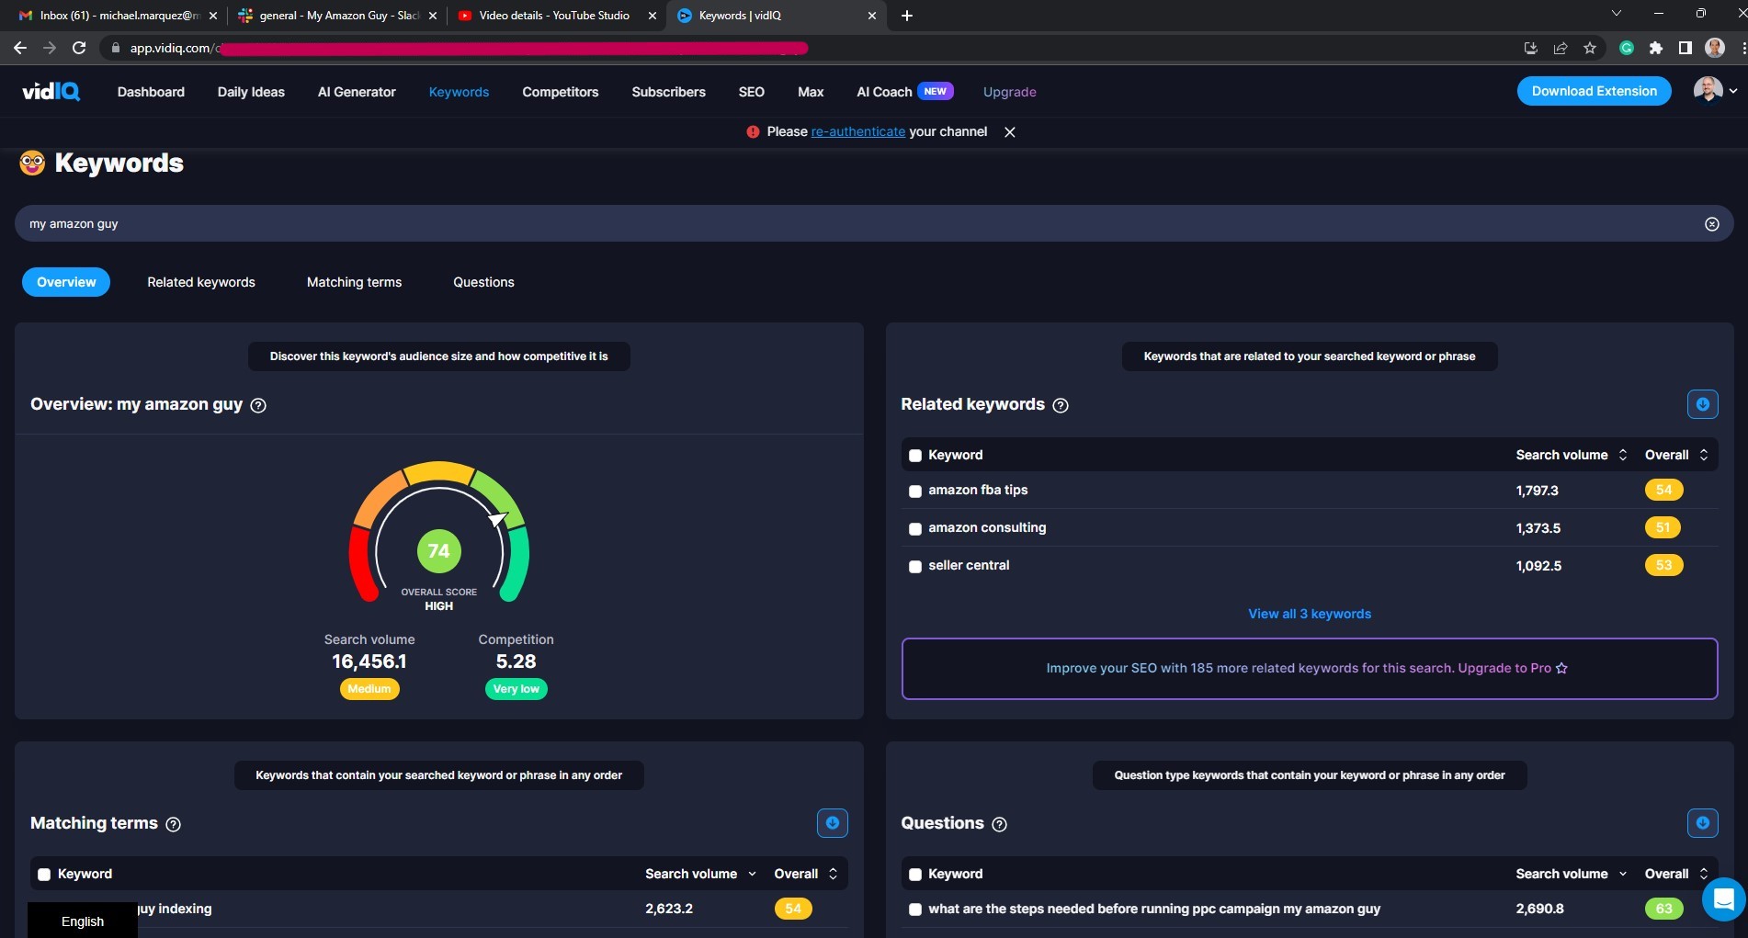This screenshot has width=1748, height=938.
Task: Open help for Overview my amazon guy
Action: [258, 405]
